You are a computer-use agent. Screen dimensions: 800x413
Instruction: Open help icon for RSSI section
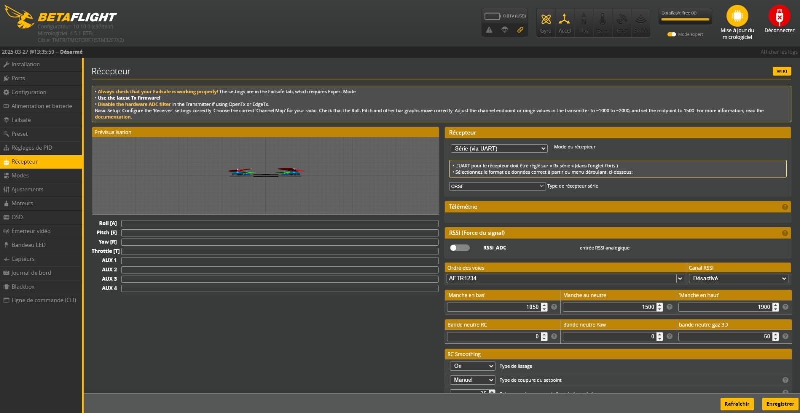(785, 233)
